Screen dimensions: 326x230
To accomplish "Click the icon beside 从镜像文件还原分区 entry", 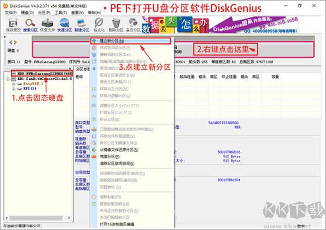I will (x=94, y=150).
